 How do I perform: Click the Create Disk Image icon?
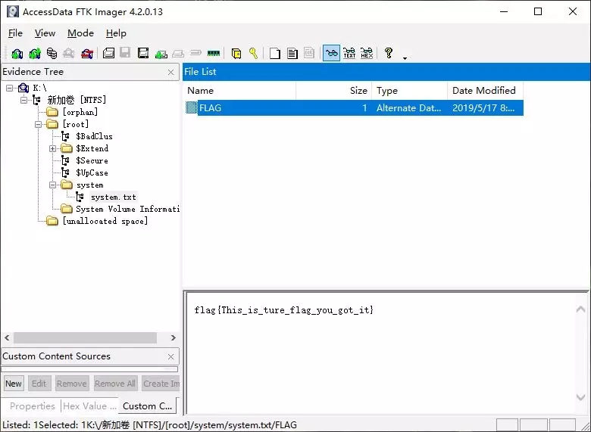click(x=108, y=54)
